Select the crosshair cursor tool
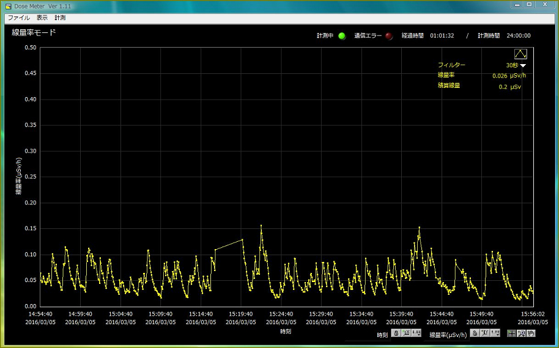This screenshot has width=559, height=348. click(511, 333)
